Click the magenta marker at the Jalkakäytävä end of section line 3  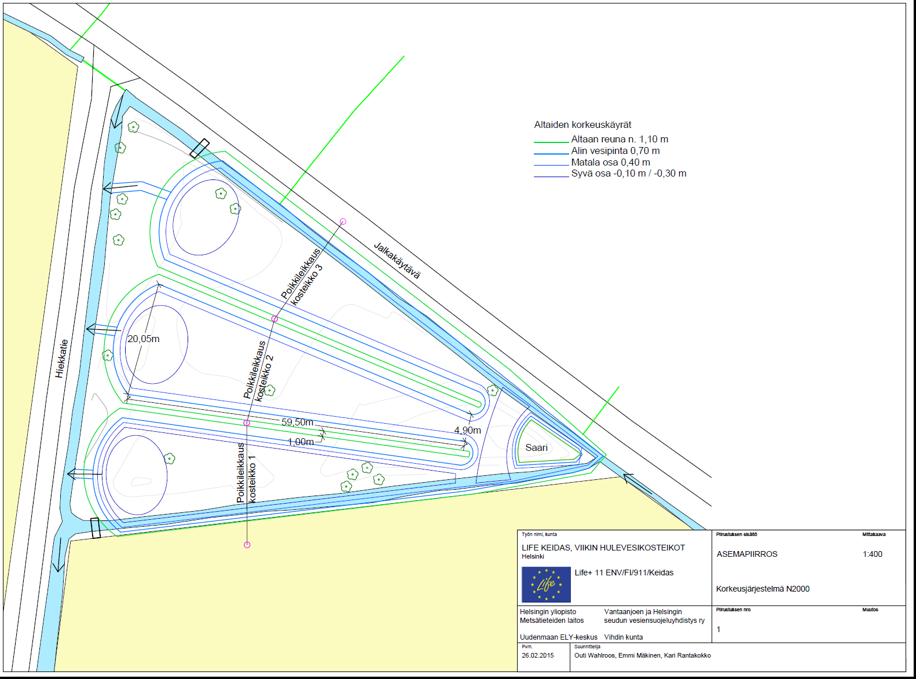tap(343, 222)
